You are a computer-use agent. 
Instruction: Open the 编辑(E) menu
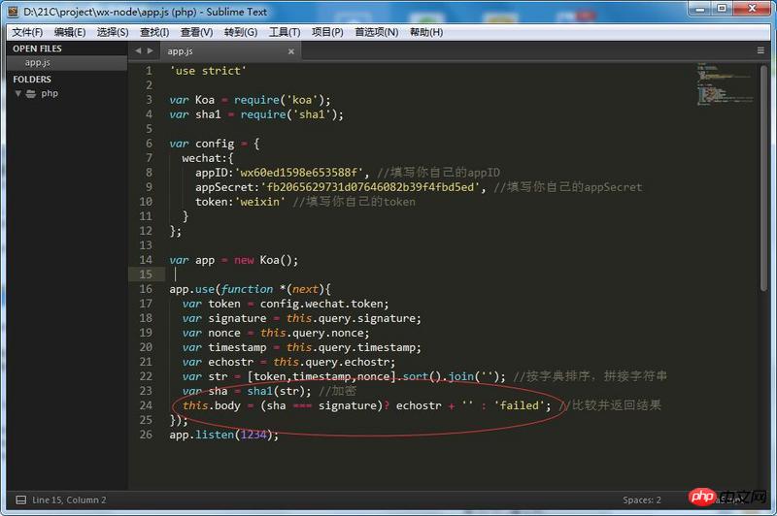pyautogui.click(x=70, y=32)
